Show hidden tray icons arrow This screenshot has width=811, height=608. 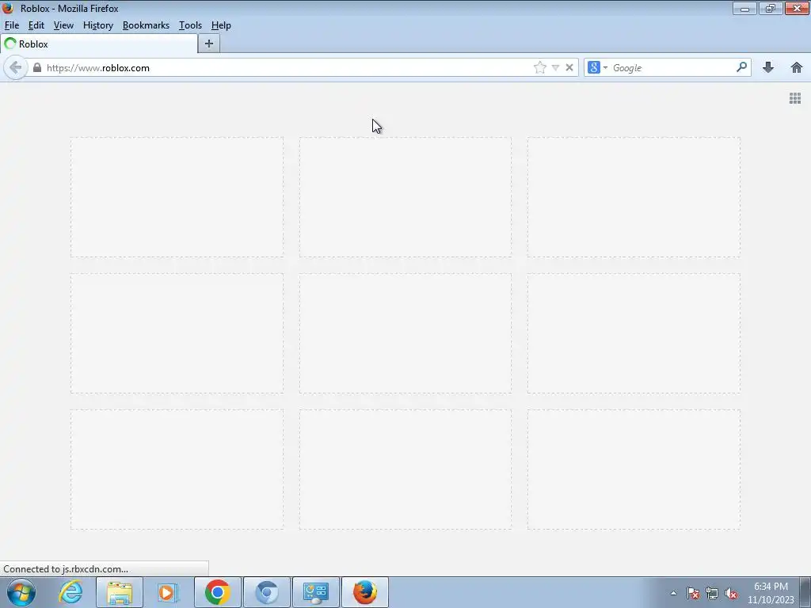point(673,593)
